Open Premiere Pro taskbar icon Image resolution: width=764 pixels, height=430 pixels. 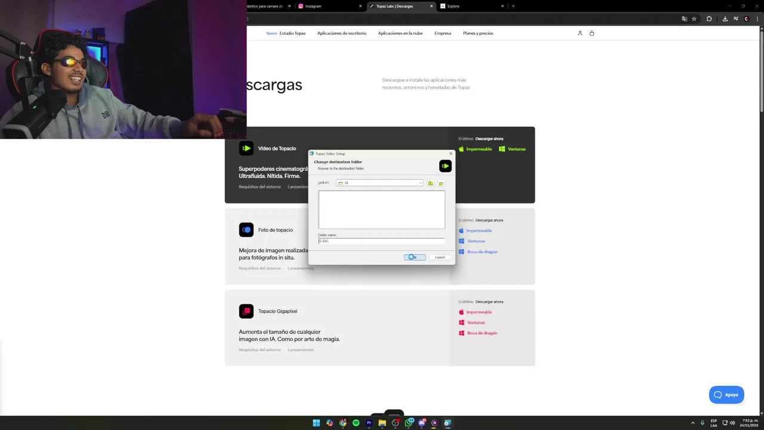click(x=369, y=423)
